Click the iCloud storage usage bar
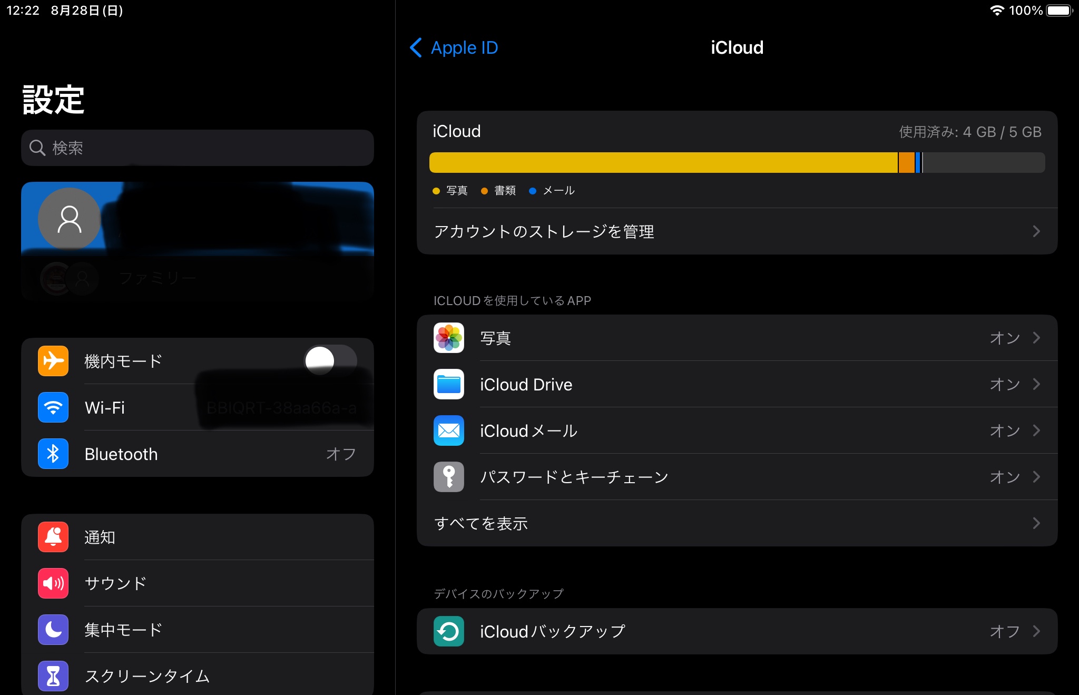This screenshot has width=1079, height=695. (737, 162)
